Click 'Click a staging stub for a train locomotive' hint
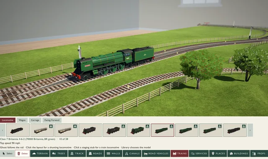Viewport: 268px width, 159px height. pyautogui.click(x=96, y=147)
